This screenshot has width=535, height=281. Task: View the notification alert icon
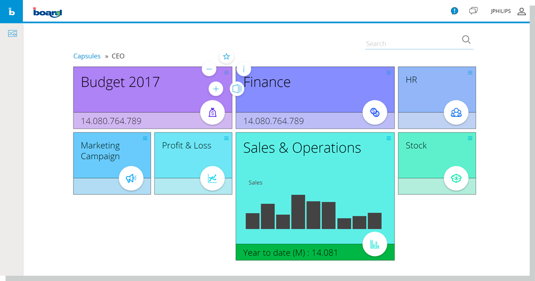[x=454, y=11]
